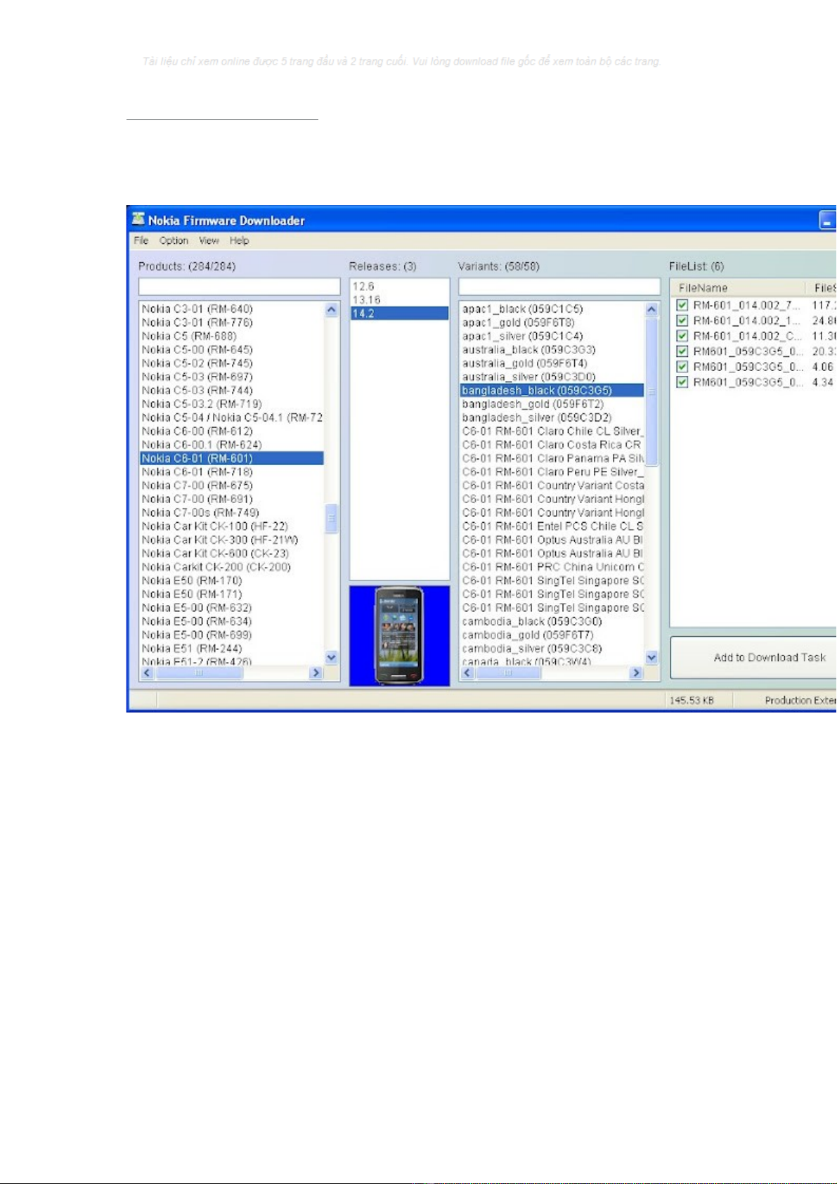
Task: Select the highlighted Nokia C6-01 (RM-601) row
Action: click(x=232, y=458)
